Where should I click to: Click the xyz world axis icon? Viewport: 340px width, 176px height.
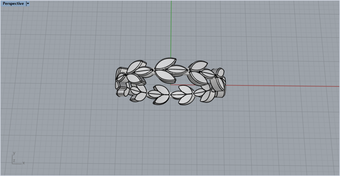18,158
